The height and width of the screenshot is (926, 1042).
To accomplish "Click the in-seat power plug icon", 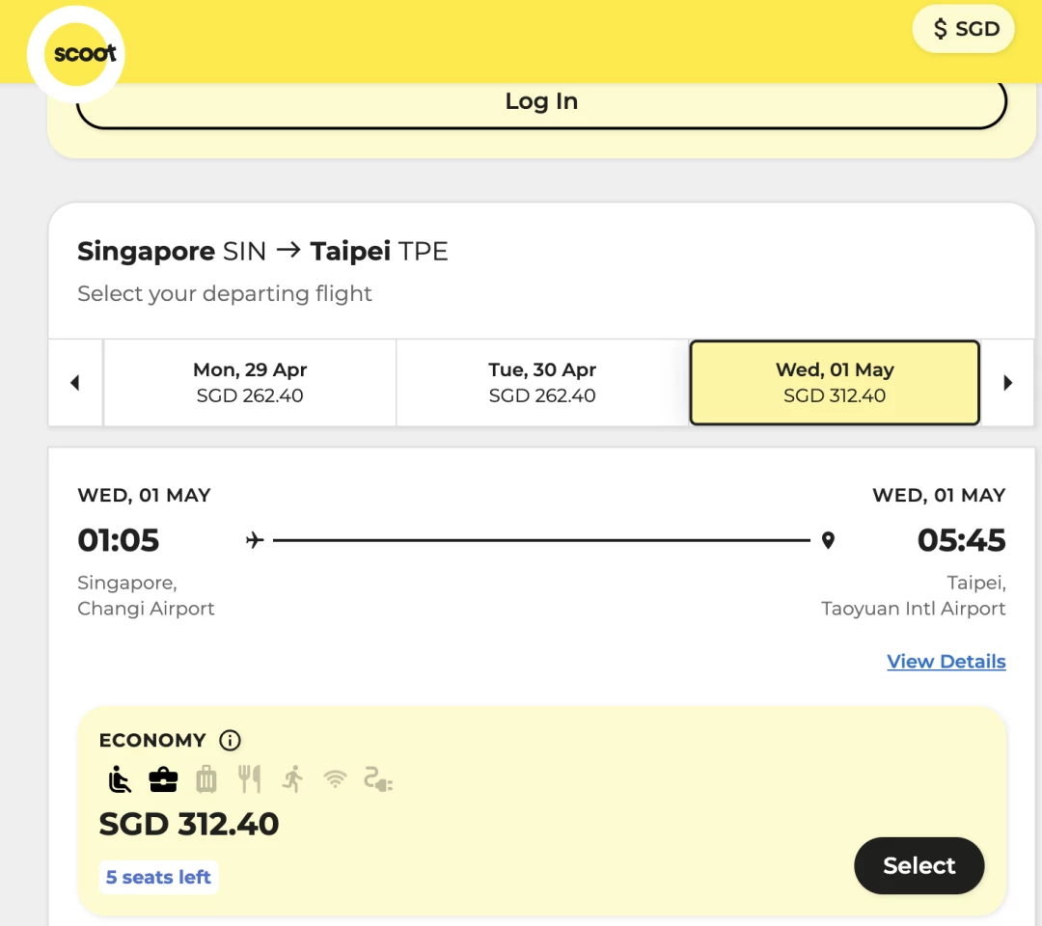I will 378,779.
